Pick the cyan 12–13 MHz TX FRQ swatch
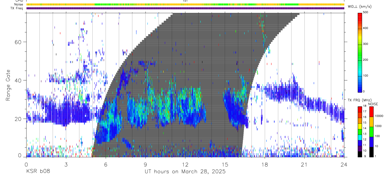This screenshot has height=178, width=387. point(360,137)
